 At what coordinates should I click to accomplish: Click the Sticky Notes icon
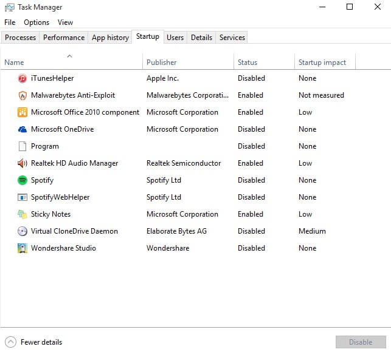point(22,214)
